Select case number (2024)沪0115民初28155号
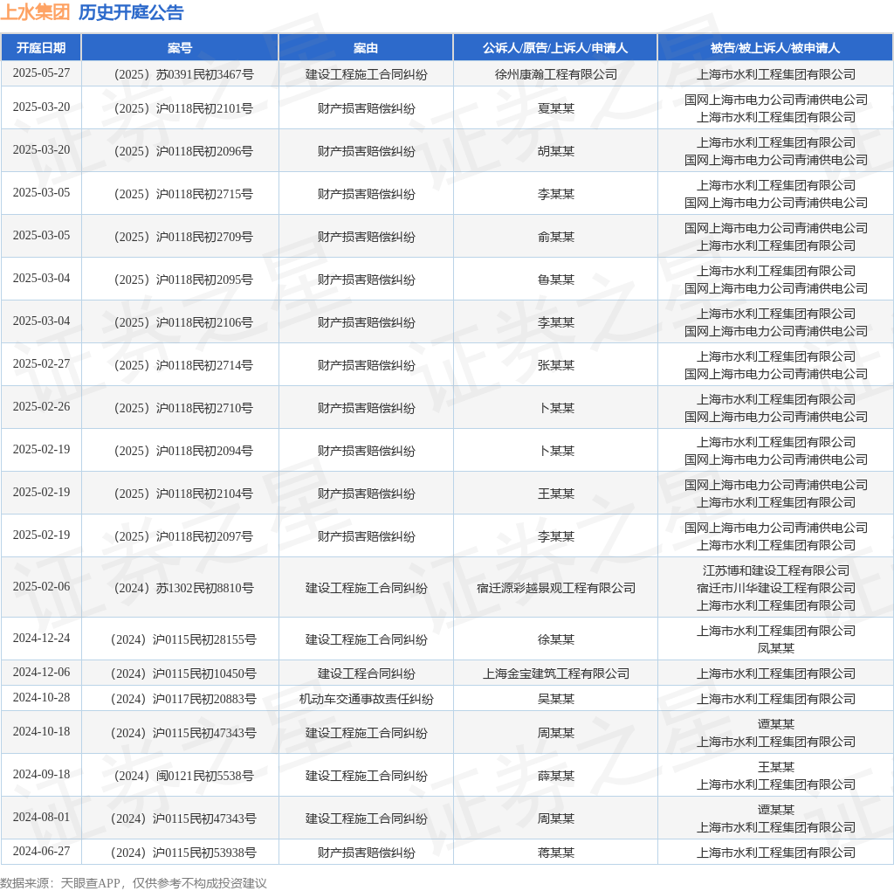Screen dimensions: 894x891 pos(183,639)
